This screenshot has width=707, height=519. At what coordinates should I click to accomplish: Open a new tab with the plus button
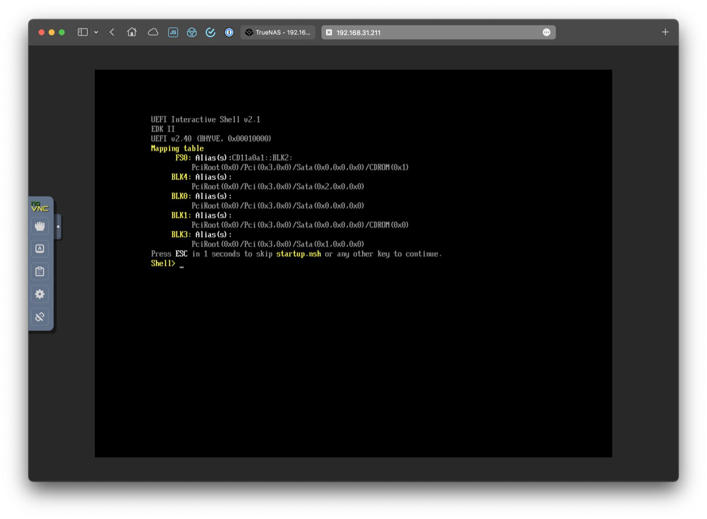[665, 32]
